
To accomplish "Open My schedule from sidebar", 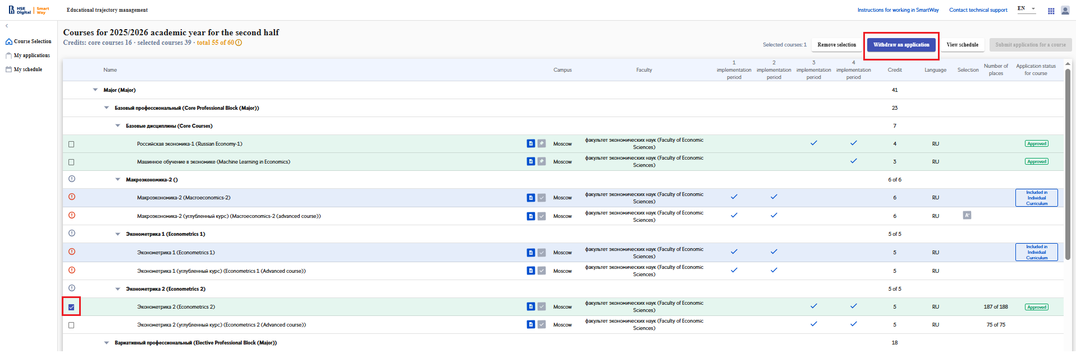I will 28,69.
